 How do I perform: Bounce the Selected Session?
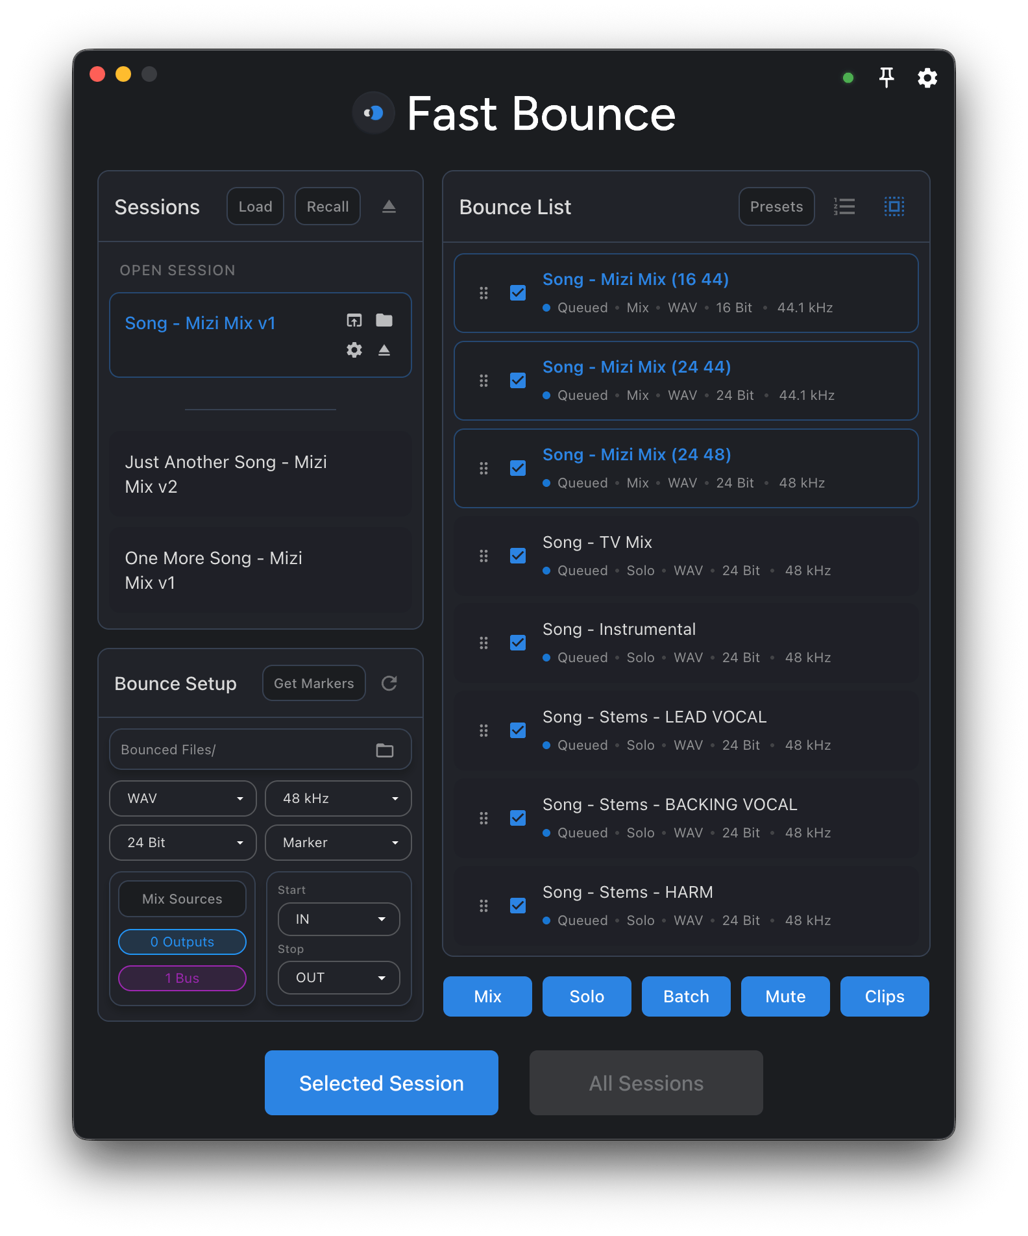(x=382, y=1083)
